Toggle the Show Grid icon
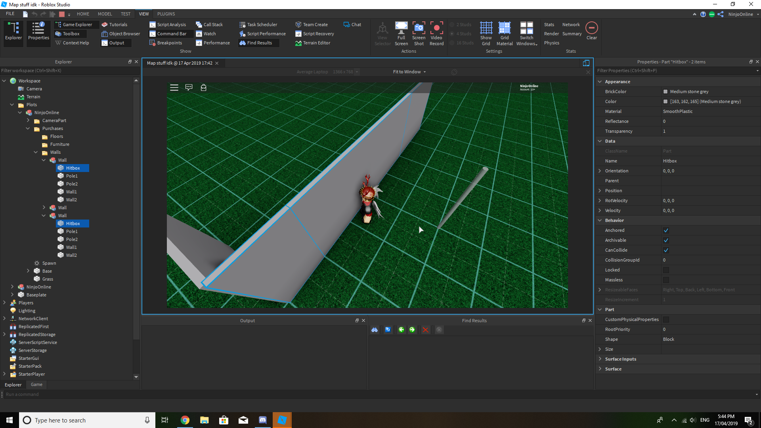The width and height of the screenshot is (761, 428). tap(486, 28)
